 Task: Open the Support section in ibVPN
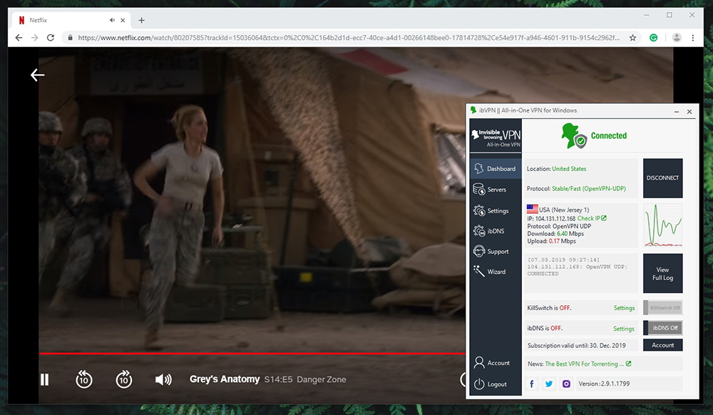pyautogui.click(x=496, y=251)
